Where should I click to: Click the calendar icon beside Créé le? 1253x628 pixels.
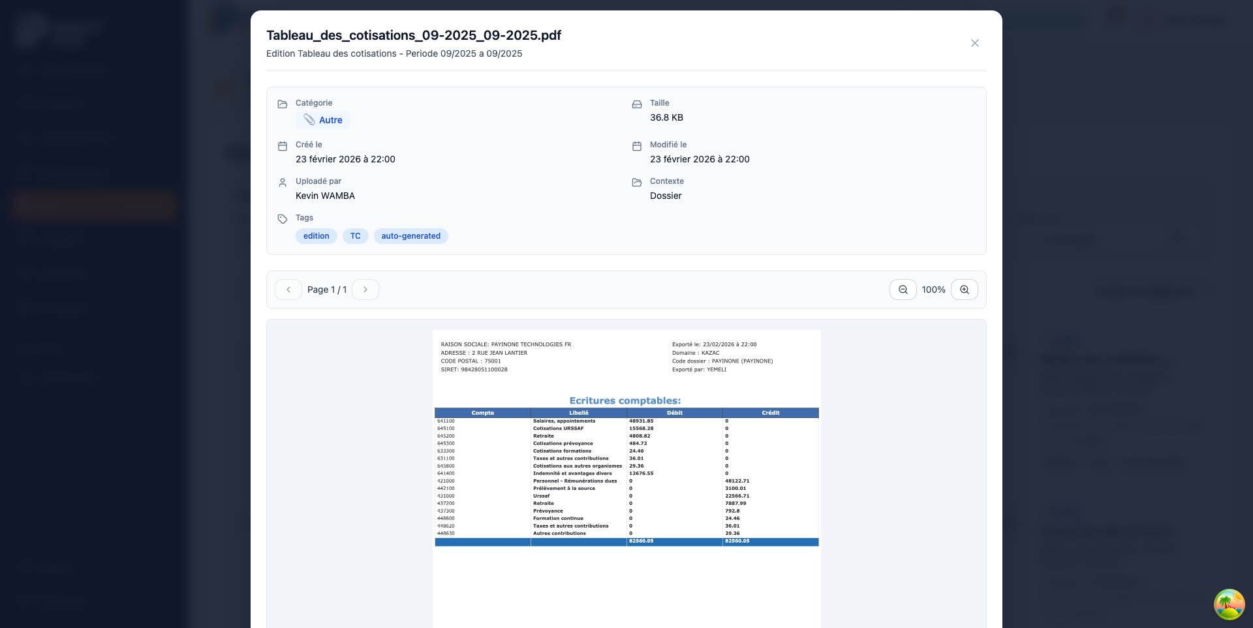(282, 145)
